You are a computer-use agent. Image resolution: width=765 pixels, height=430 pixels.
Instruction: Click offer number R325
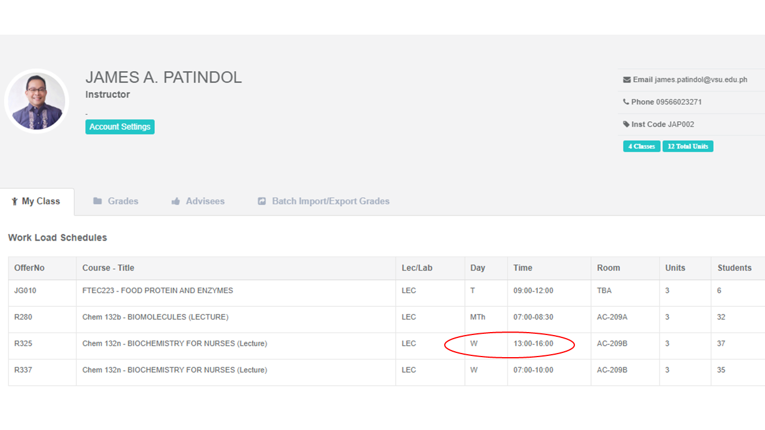(x=23, y=343)
